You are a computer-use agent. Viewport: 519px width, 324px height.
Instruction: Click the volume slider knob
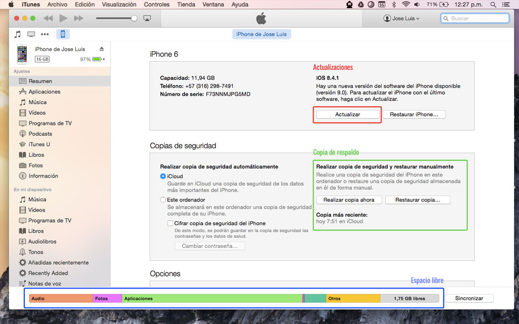pos(134,18)
